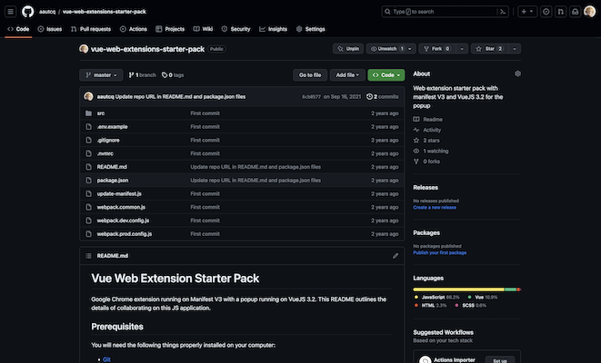Click the tag icon for 0 tags
Image resolution: width=601 pixels, height=363 pixels.
tap(165, 75)
